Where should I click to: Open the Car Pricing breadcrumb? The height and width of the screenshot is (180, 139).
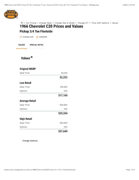click(x=31, y=23)
